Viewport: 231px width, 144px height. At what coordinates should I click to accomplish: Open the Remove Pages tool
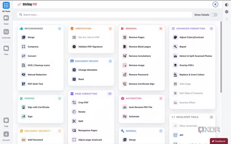pyautogui.click(x=142, y=37)
